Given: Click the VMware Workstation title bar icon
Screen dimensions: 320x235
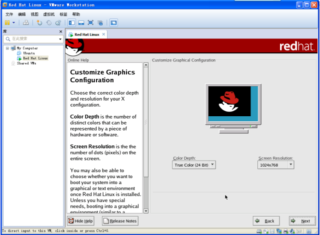Looking at the screenshot, I should (x=4, y=5).
